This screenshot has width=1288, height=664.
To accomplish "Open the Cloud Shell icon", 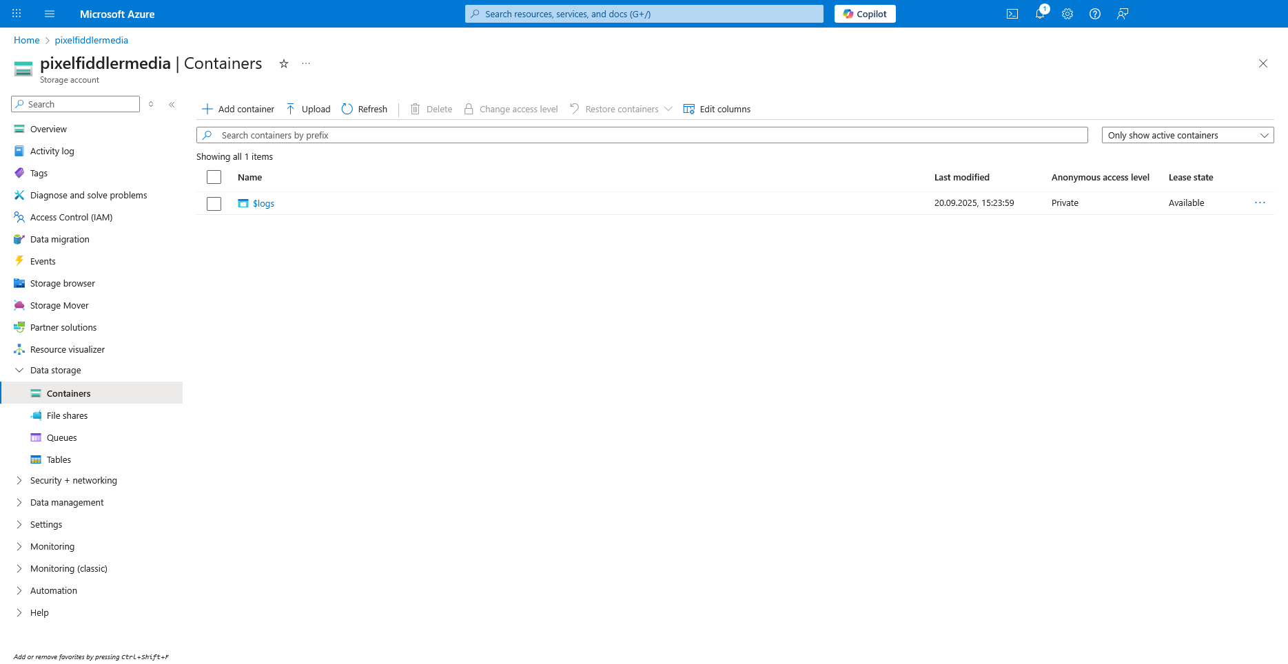I will pyautogui.click(x=1012, y=14).
